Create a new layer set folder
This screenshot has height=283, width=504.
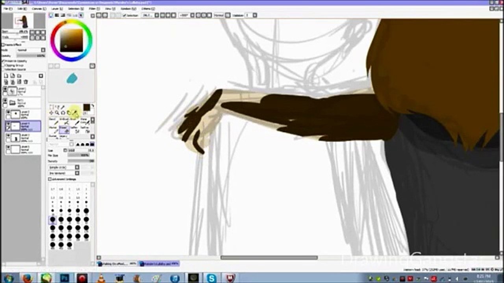point(19,76)
